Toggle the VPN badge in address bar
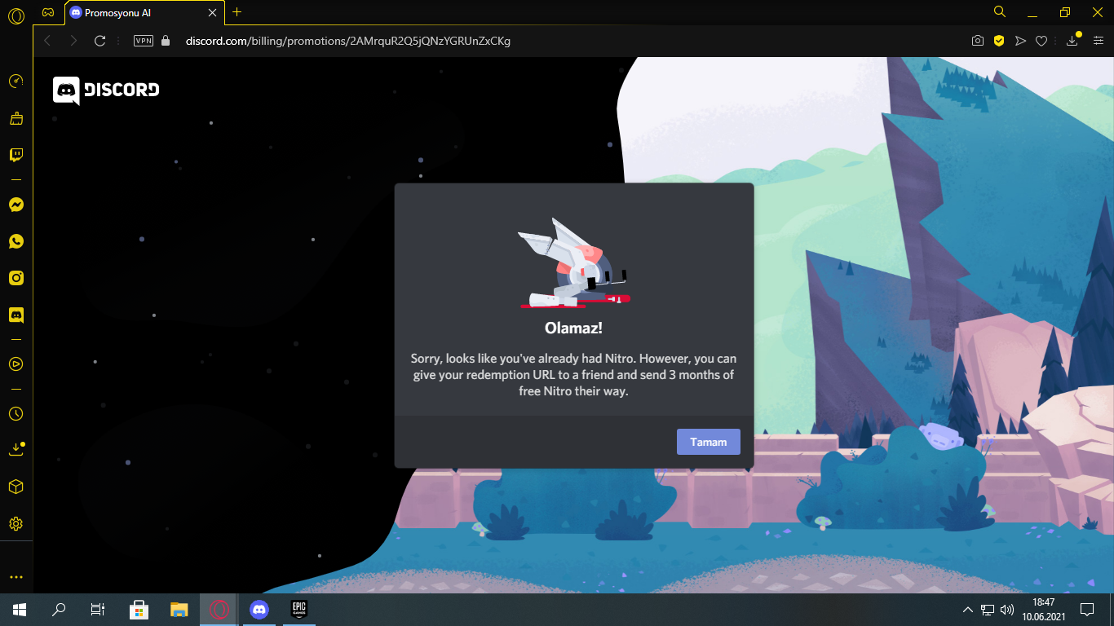1114x626 pixels. click(x=144, y=41)
